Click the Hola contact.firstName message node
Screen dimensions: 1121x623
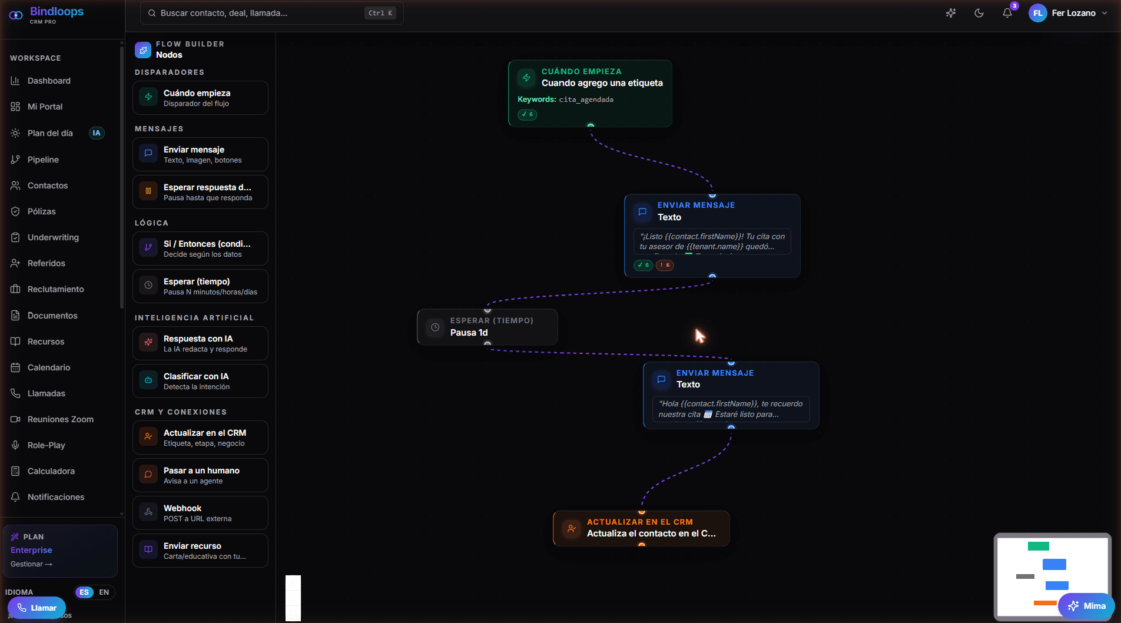pyautogui.click(x=731, y=395)
